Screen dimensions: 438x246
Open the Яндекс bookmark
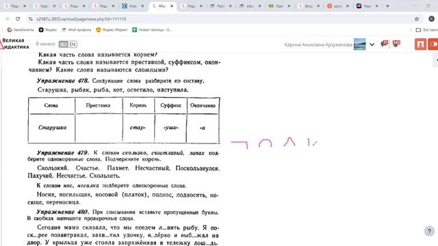pos(47,29)
